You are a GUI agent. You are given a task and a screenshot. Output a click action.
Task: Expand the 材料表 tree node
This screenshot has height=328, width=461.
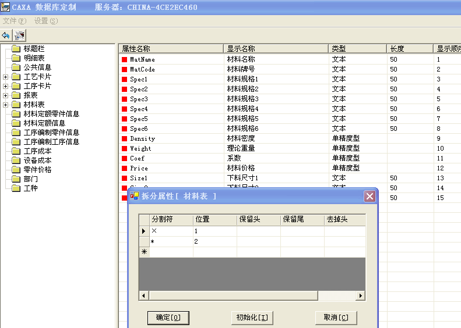[5, 105]
